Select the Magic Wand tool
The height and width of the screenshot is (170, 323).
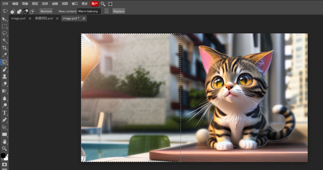(4, 41)
